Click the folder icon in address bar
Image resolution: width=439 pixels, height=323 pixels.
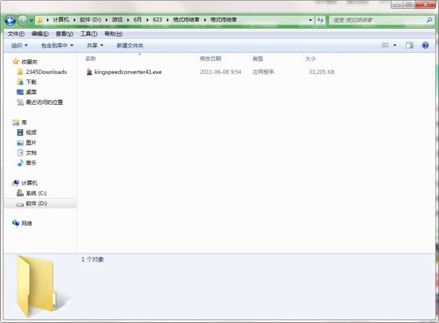click(x=40, y=20)
